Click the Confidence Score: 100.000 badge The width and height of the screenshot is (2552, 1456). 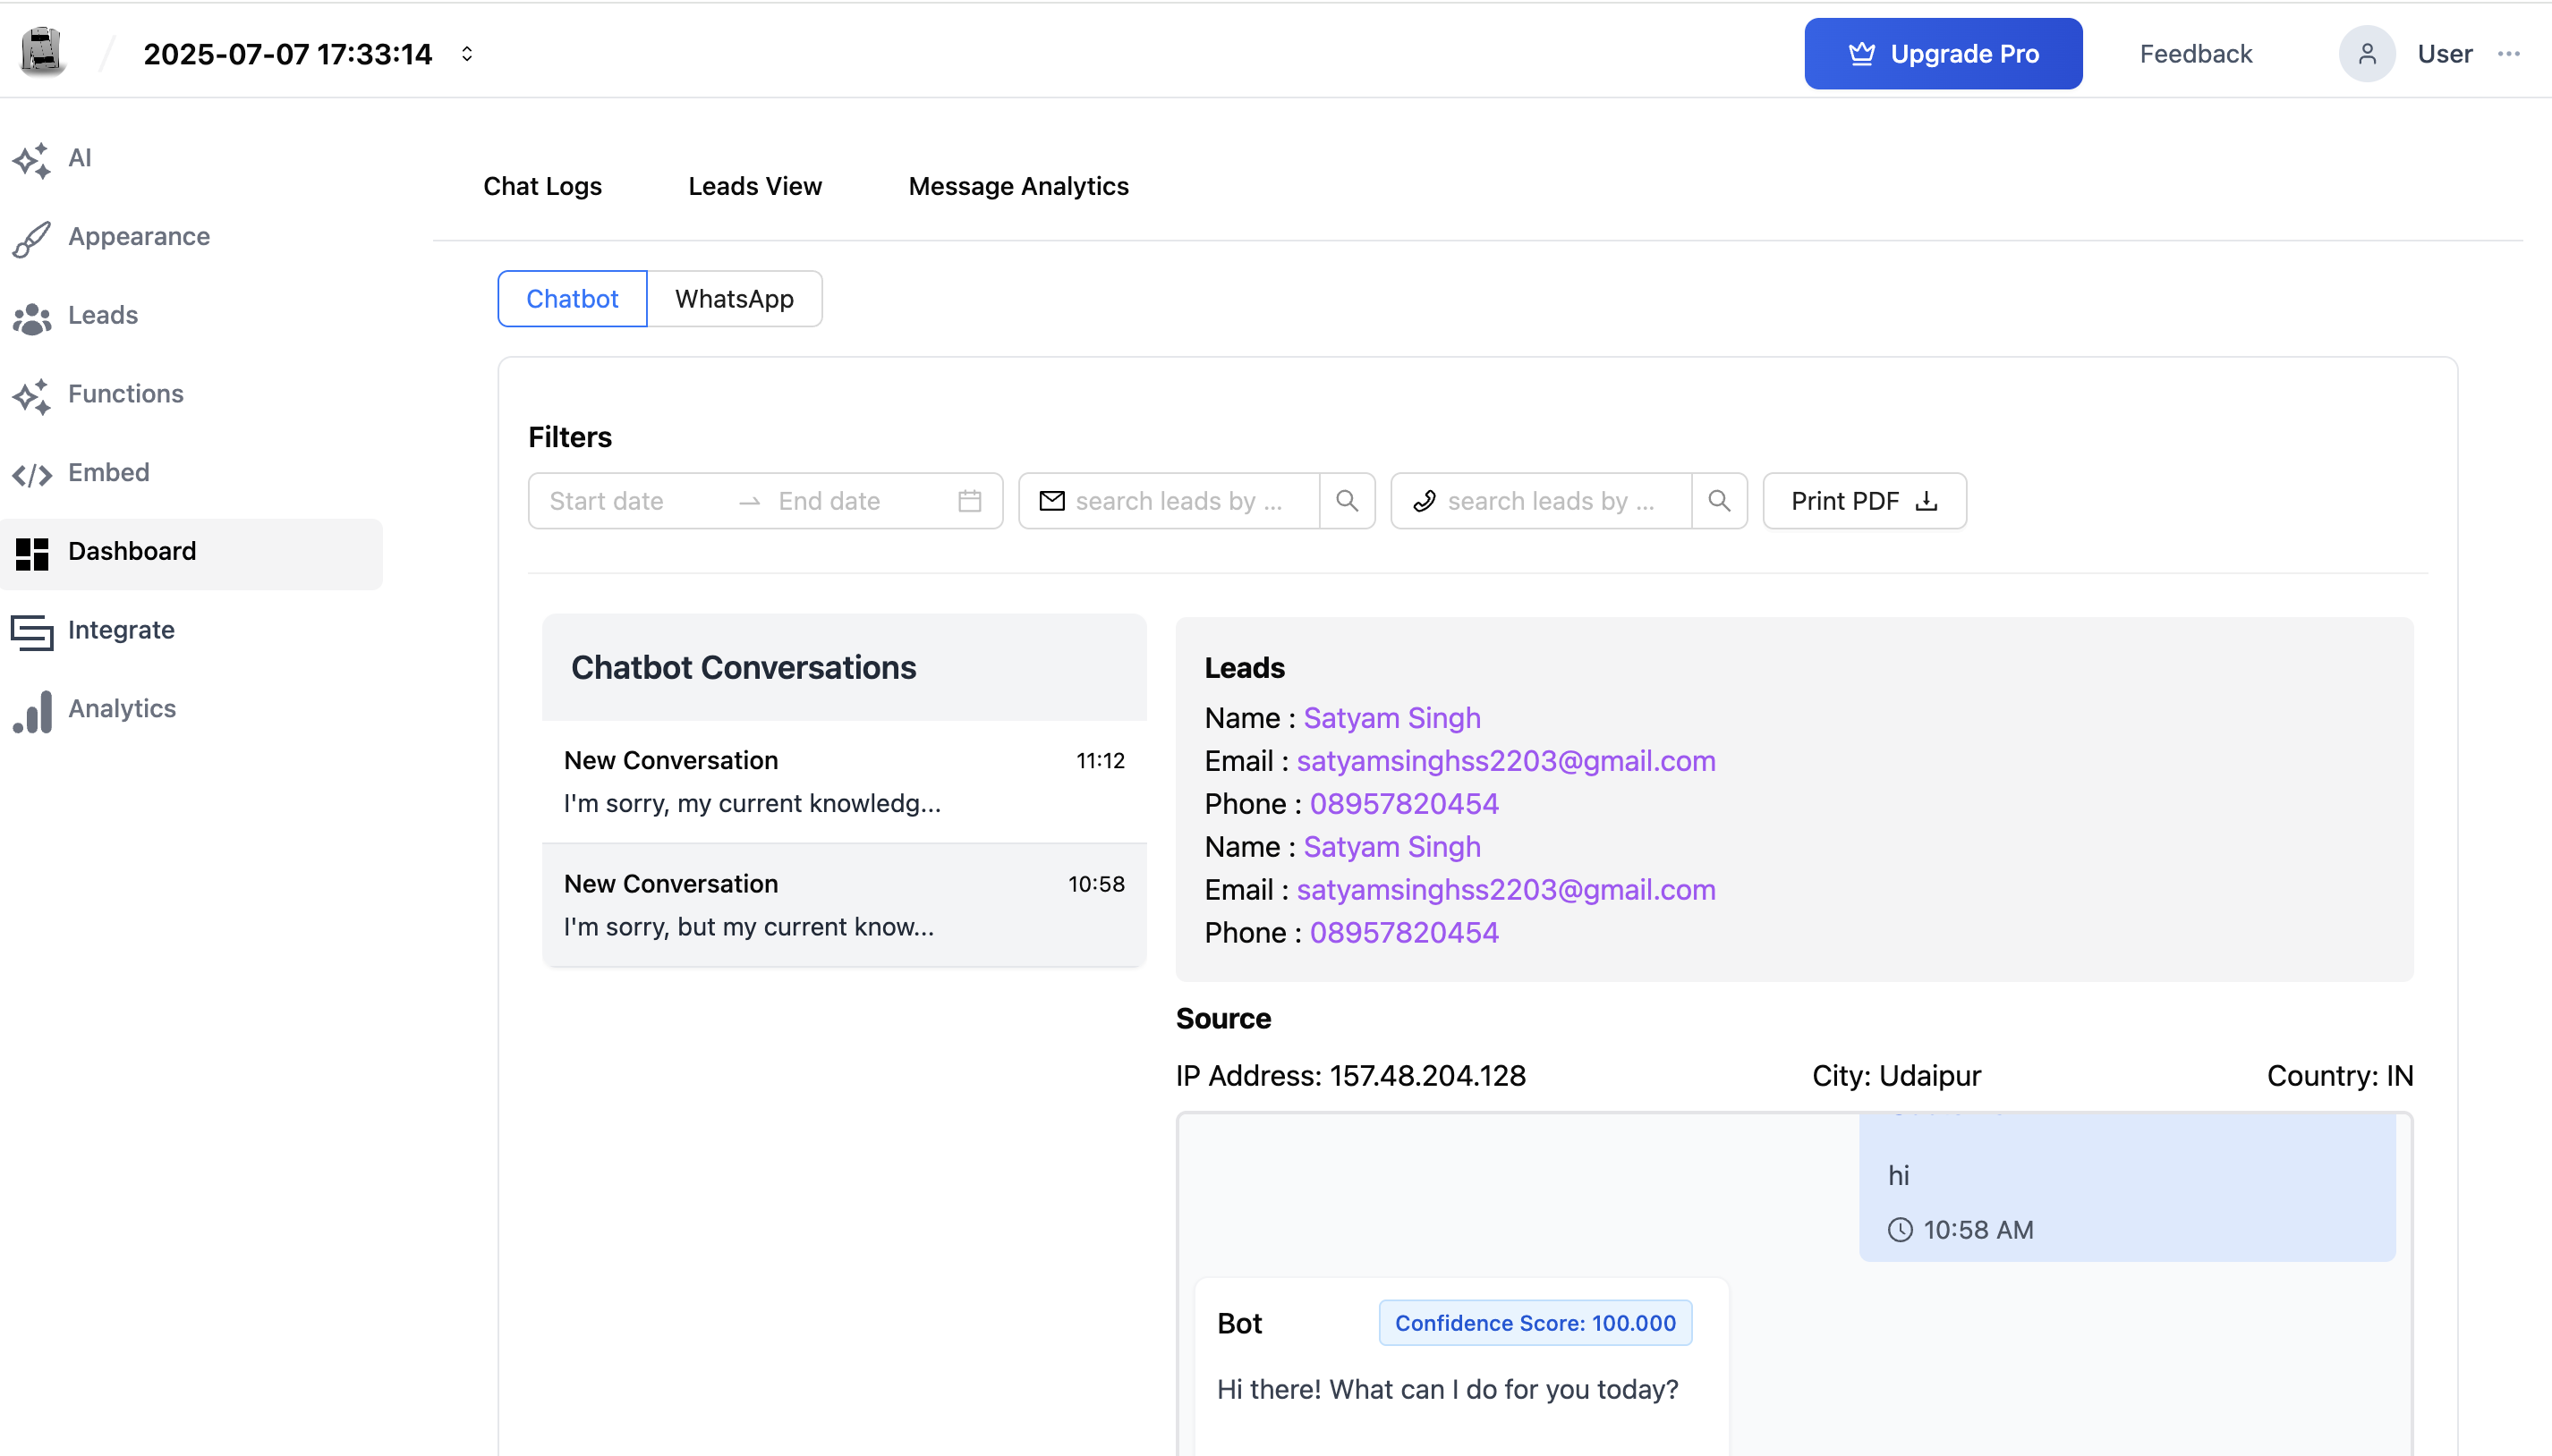[1535, 1324]
